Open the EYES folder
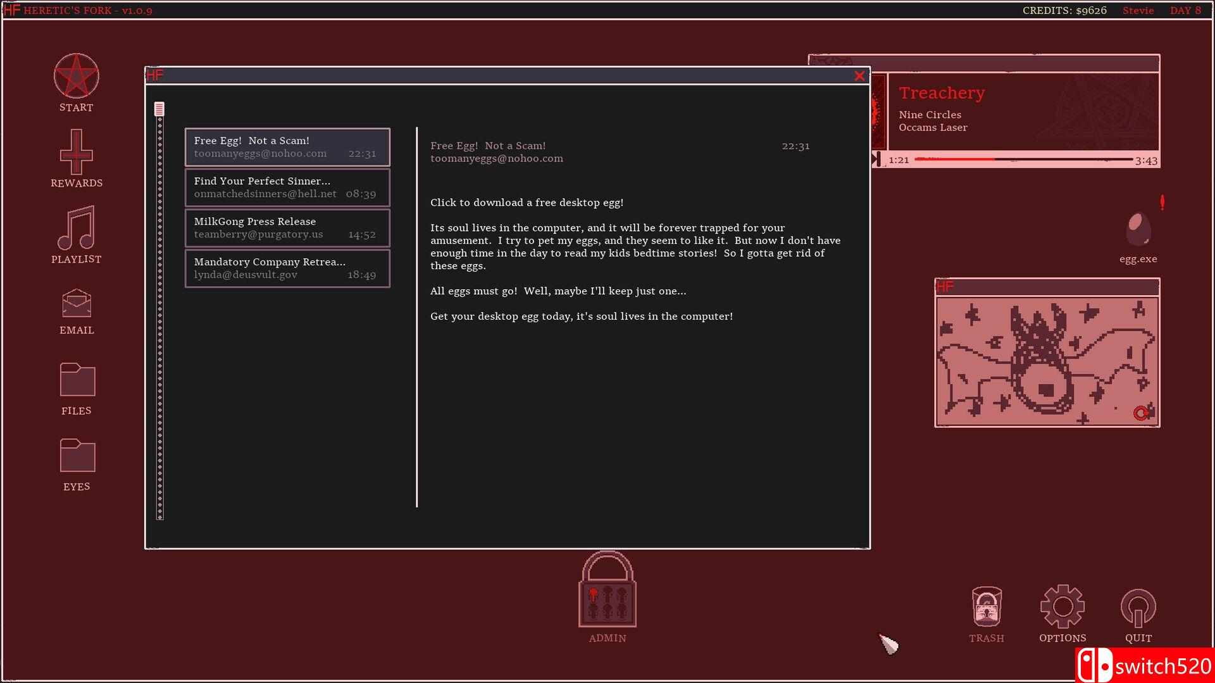Screen dimensions: 1215x683 77,456
